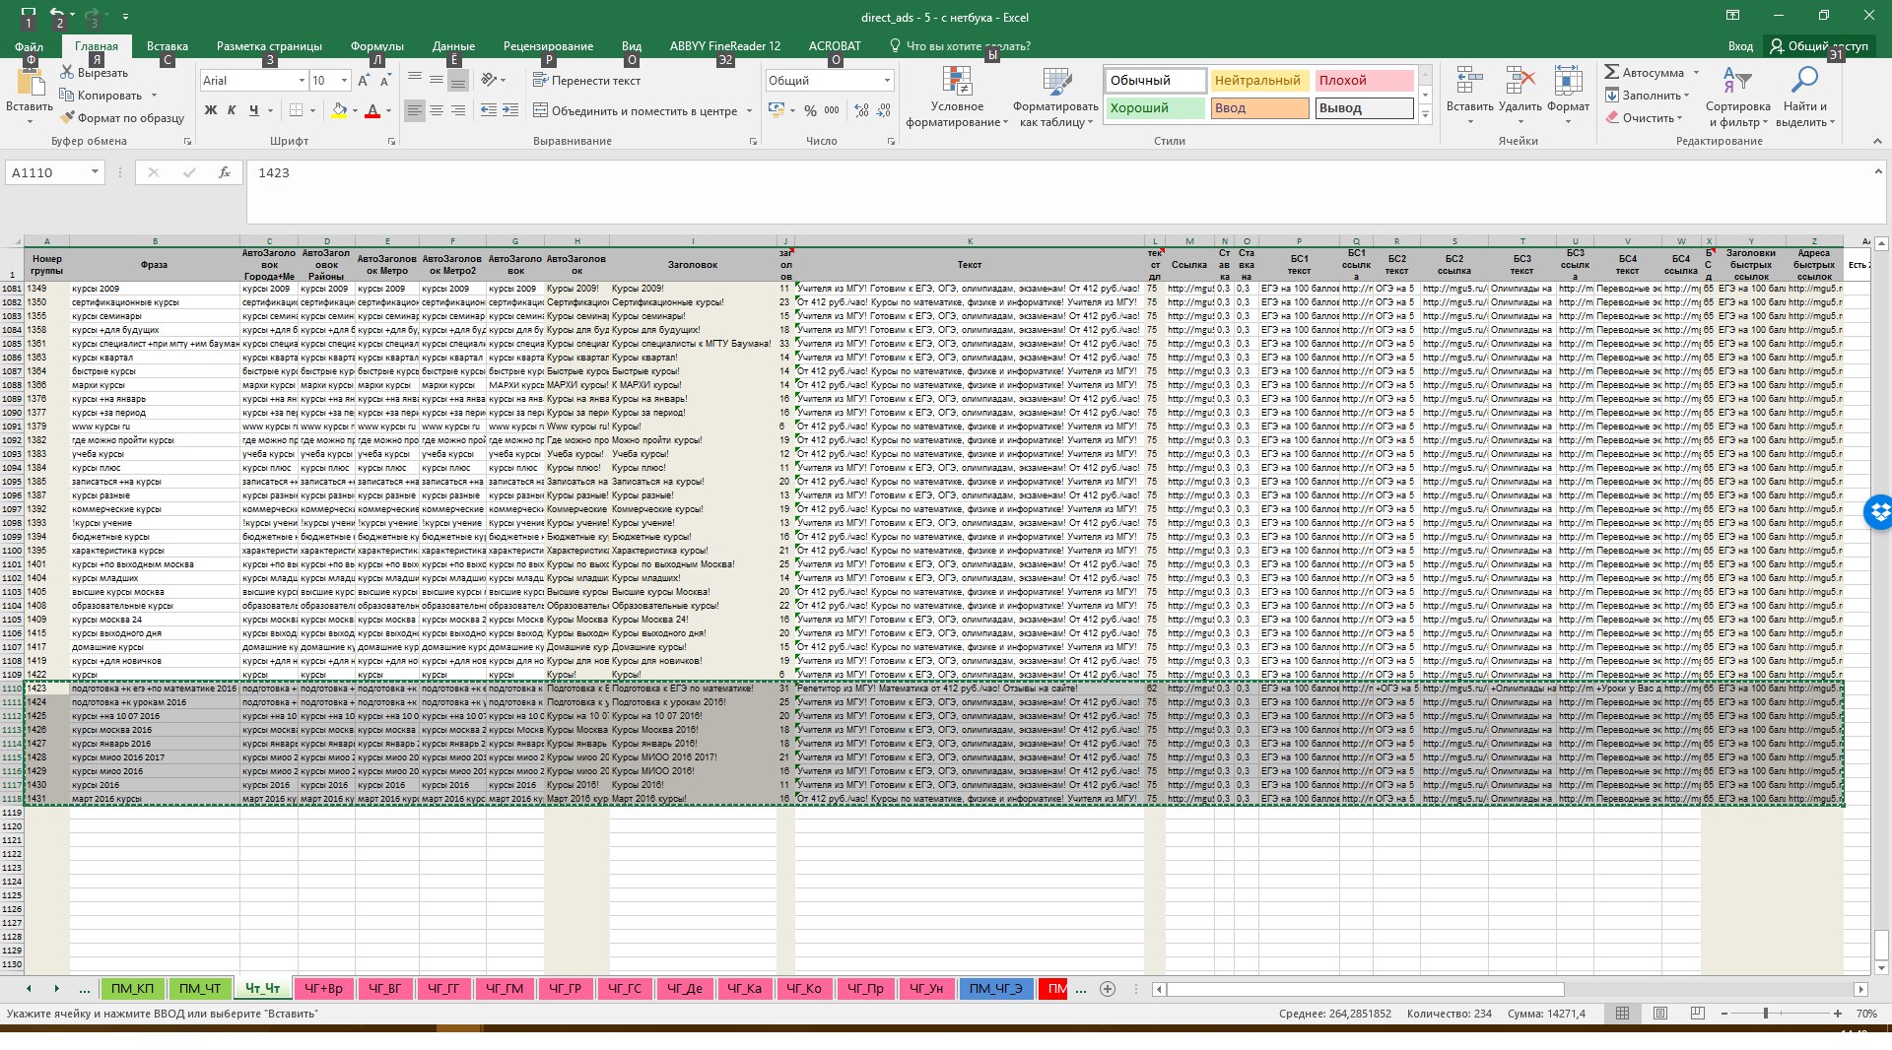Open Find and Select tool

tap(1803, 83)
